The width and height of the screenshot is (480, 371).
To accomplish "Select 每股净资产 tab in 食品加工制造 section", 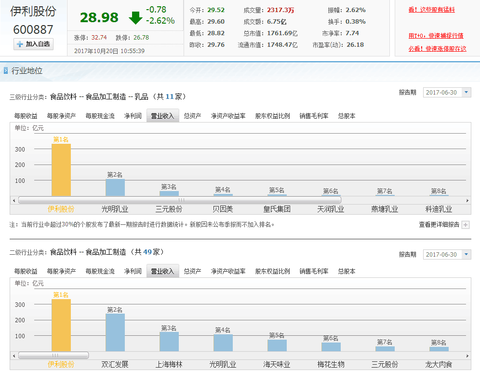I will click(61, 271).
